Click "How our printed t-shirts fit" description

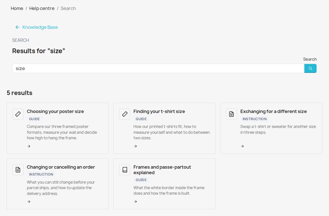172,132
